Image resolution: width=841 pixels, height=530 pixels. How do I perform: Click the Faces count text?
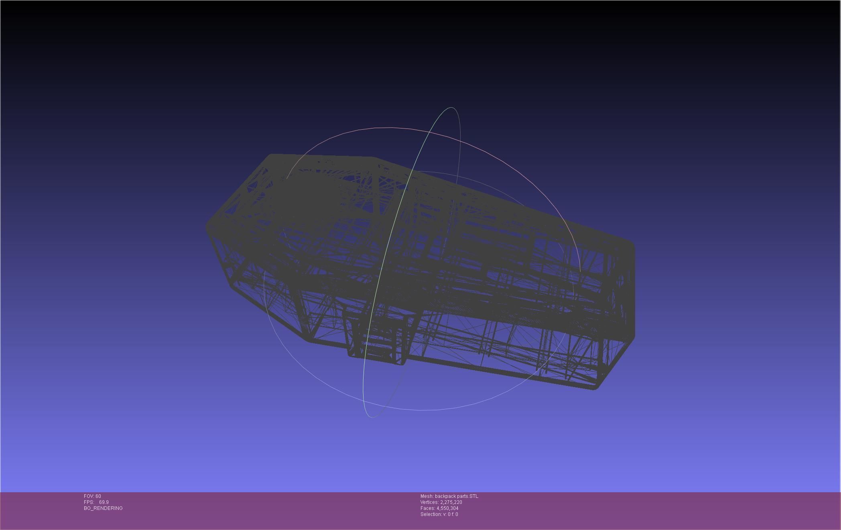439,508
